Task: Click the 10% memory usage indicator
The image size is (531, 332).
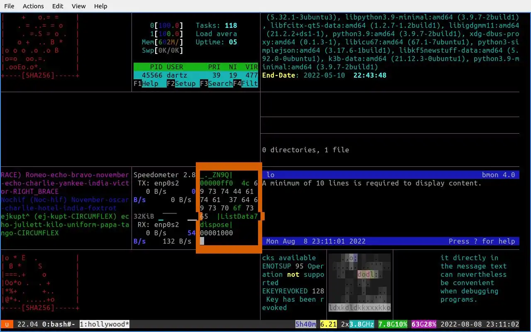Action: pos(401,324)
